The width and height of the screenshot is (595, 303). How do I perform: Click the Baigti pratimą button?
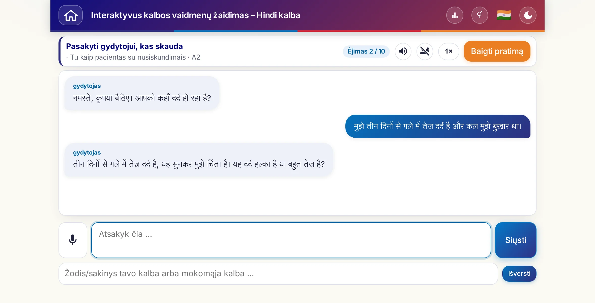[497, 51]
